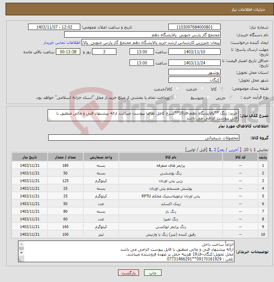
Task: Click the announcement date field 1403/11/07 - 12:02
Action: pos(54,27)
